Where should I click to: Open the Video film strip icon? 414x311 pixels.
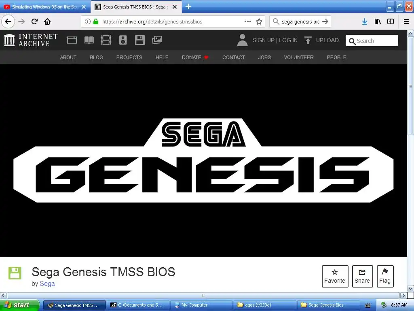106,40
